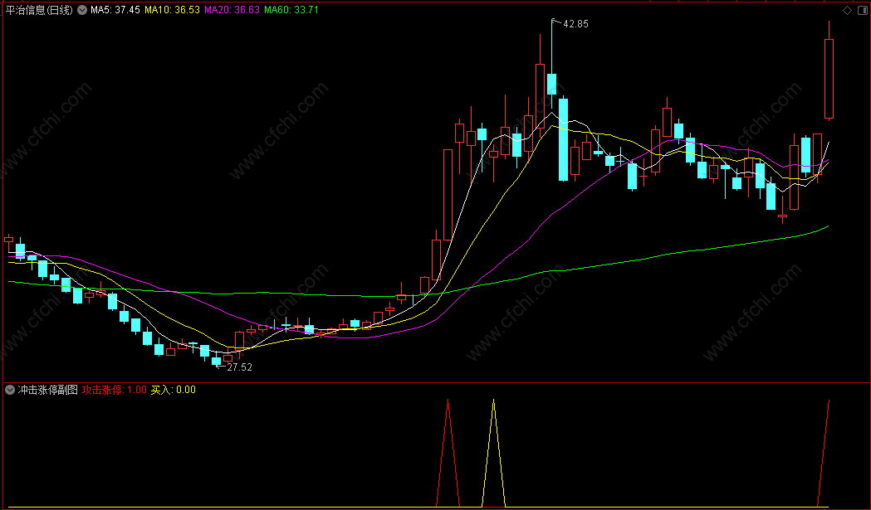Viewport: 871px width, 510px height.
Task: Click the 冲击涨停副图 indicator name
Action: [x=48, y=390]
